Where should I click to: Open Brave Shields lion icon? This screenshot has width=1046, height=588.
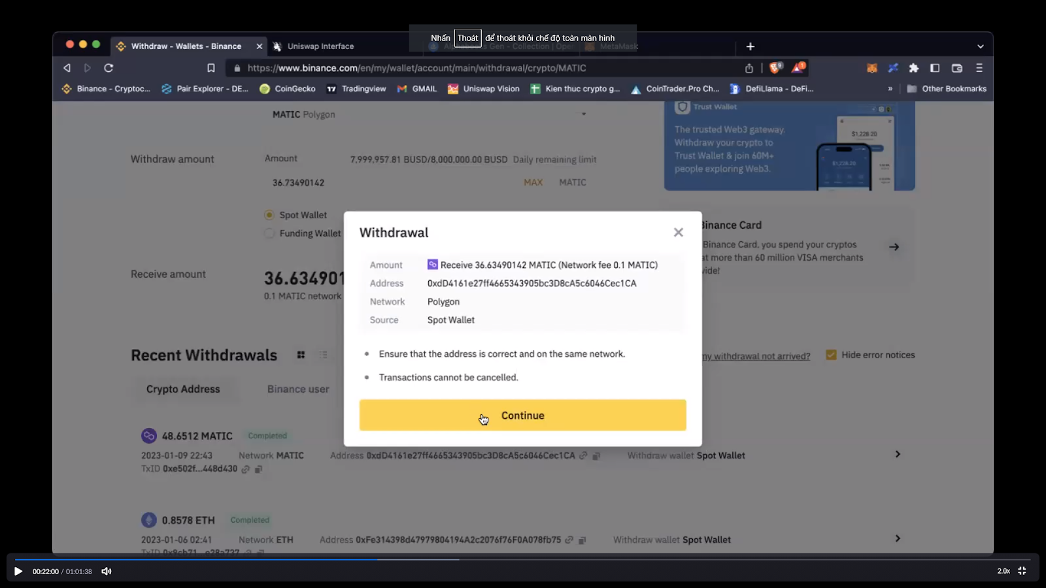(x=776, y=67)
